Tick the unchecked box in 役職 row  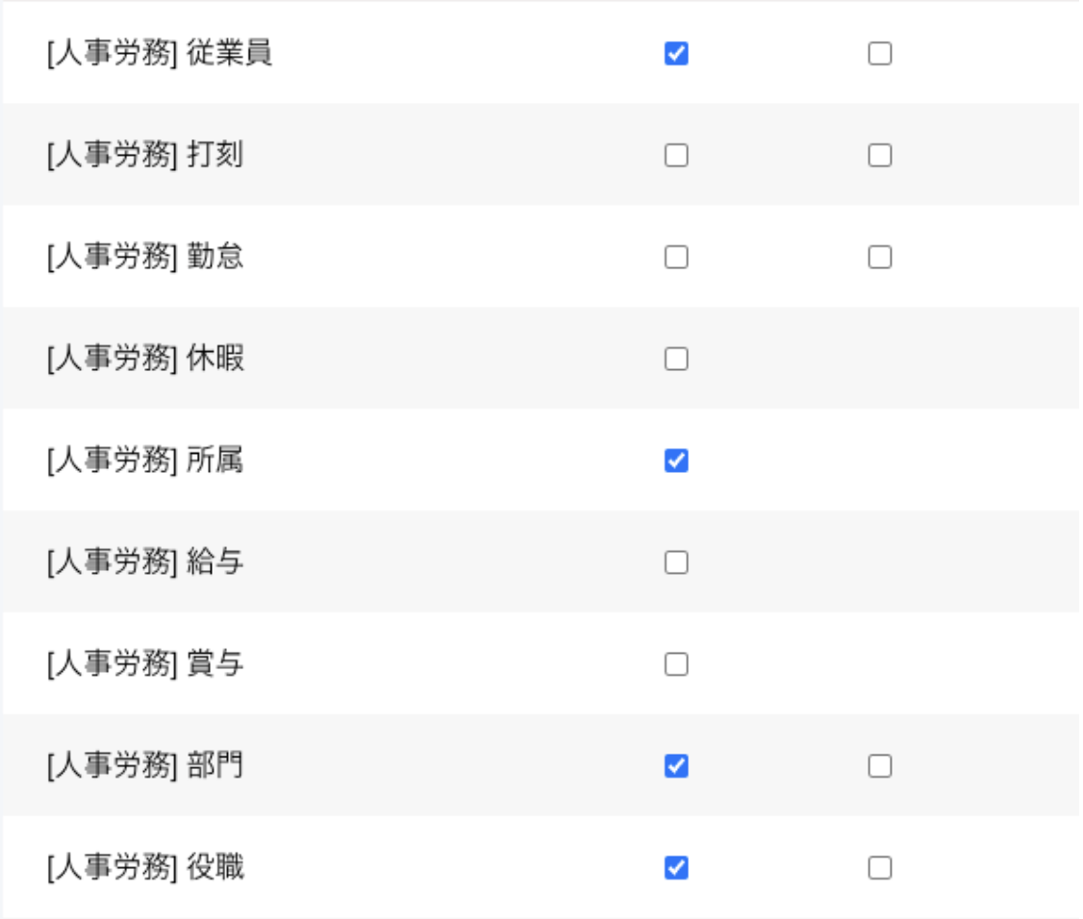(x=879, y=868)
